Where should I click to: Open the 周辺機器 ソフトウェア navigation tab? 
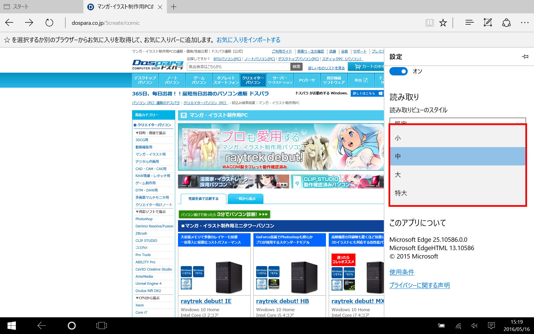(334, 80)
